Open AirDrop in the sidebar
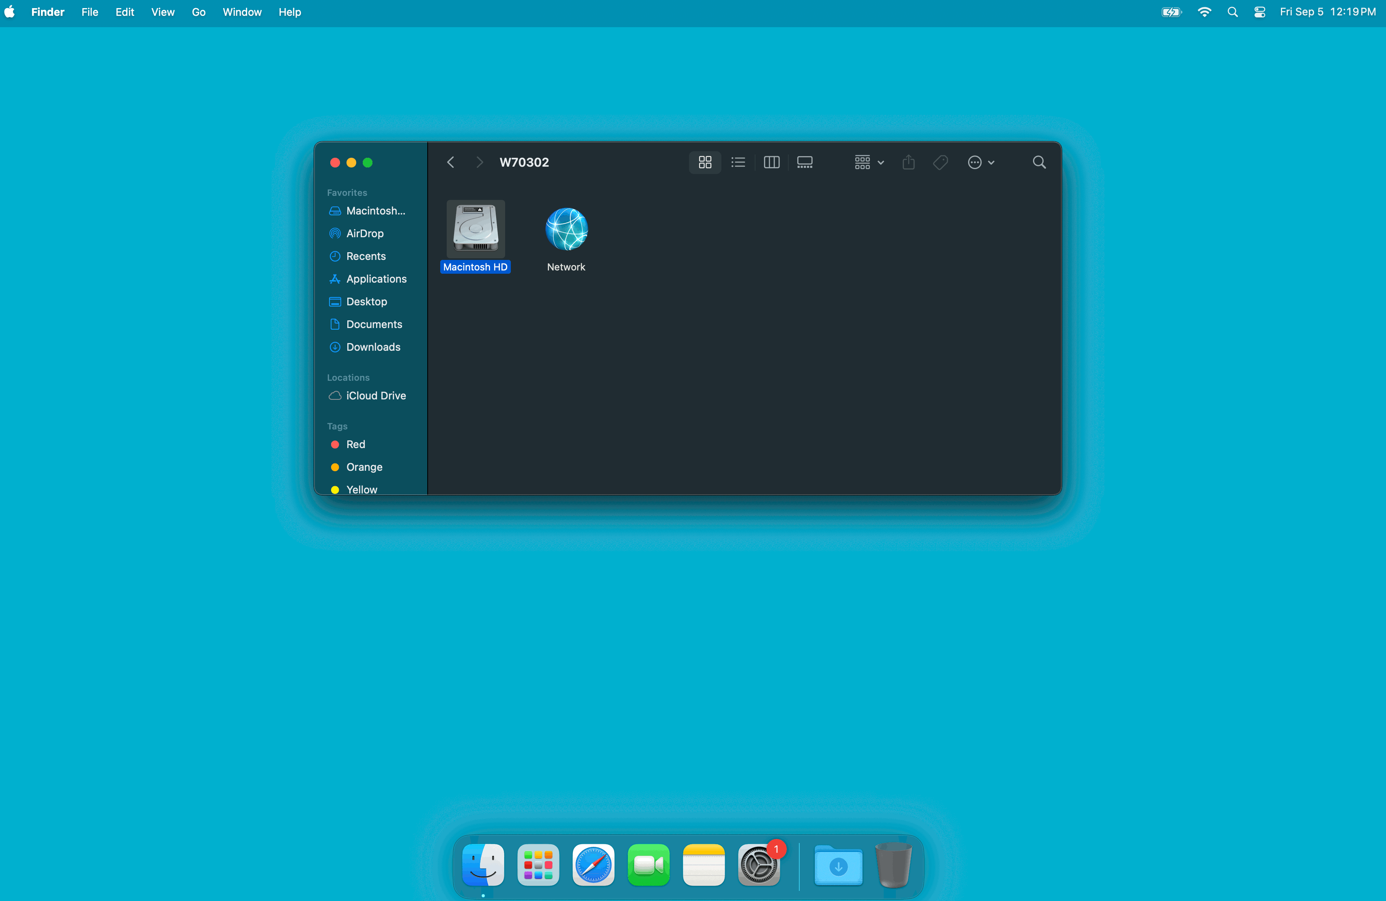The image size is (1386, 901). coord(364,234)
